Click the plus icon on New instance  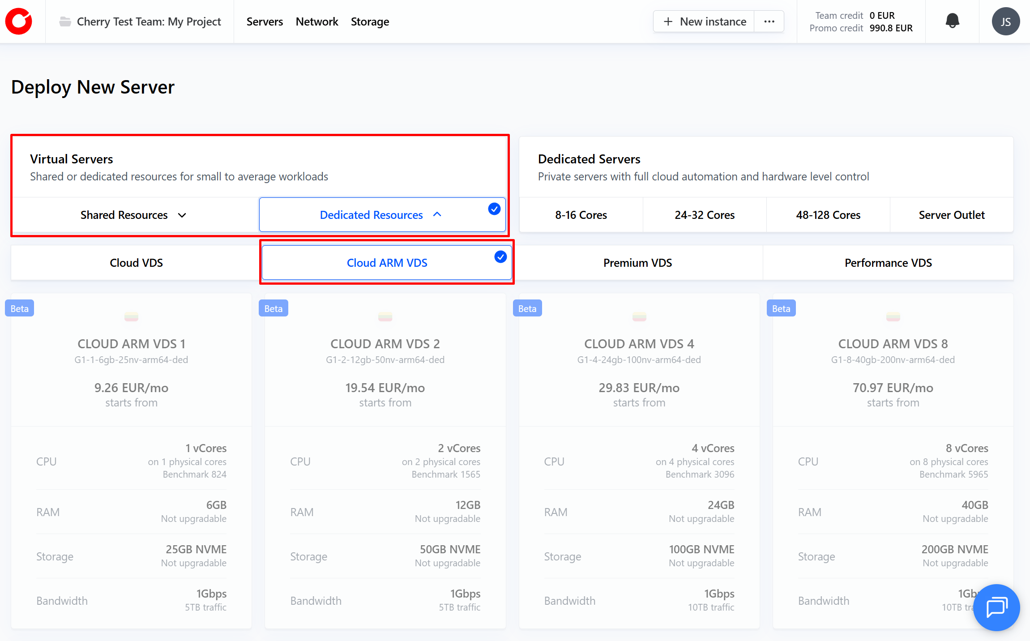click(668, 21)
